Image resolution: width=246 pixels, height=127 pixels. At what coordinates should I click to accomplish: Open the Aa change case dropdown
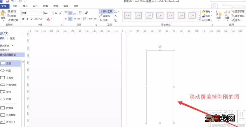41,19
